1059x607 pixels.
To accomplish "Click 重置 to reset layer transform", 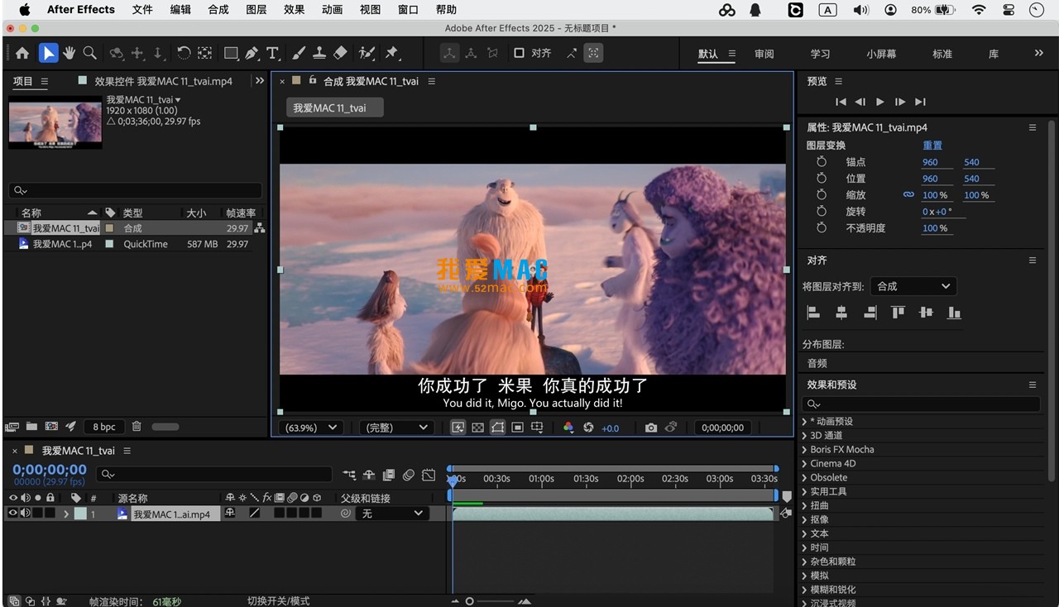I will (x=932, y=146).
